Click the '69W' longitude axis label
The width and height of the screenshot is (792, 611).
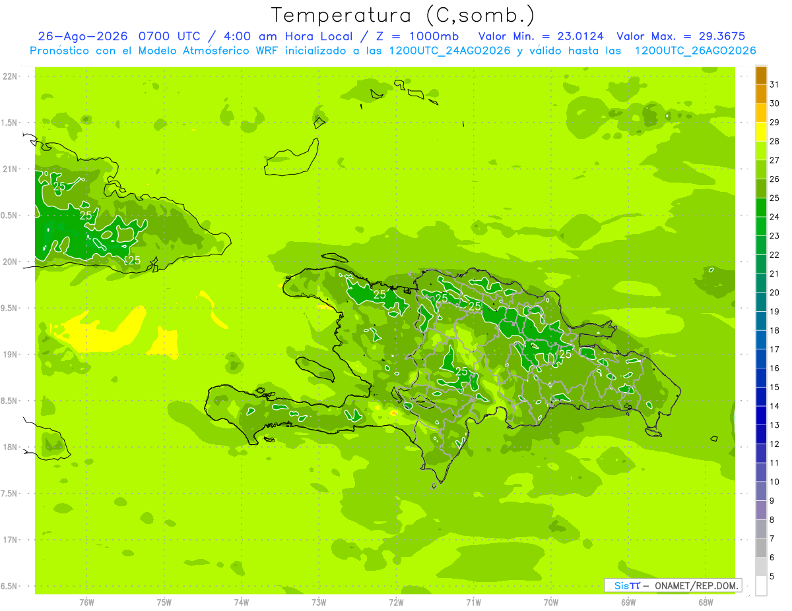click(x=628, y=602)
